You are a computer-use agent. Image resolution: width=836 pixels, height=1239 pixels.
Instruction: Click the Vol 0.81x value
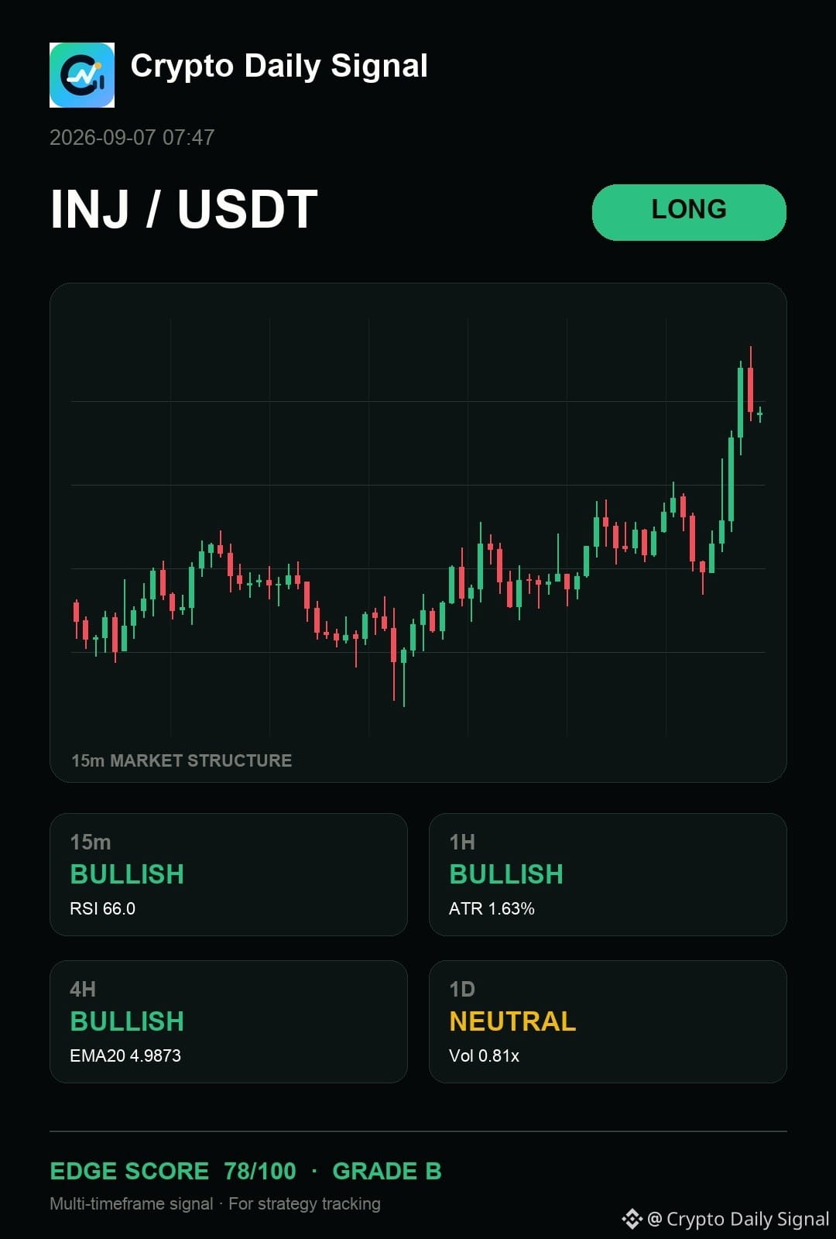click(484, 1055)
